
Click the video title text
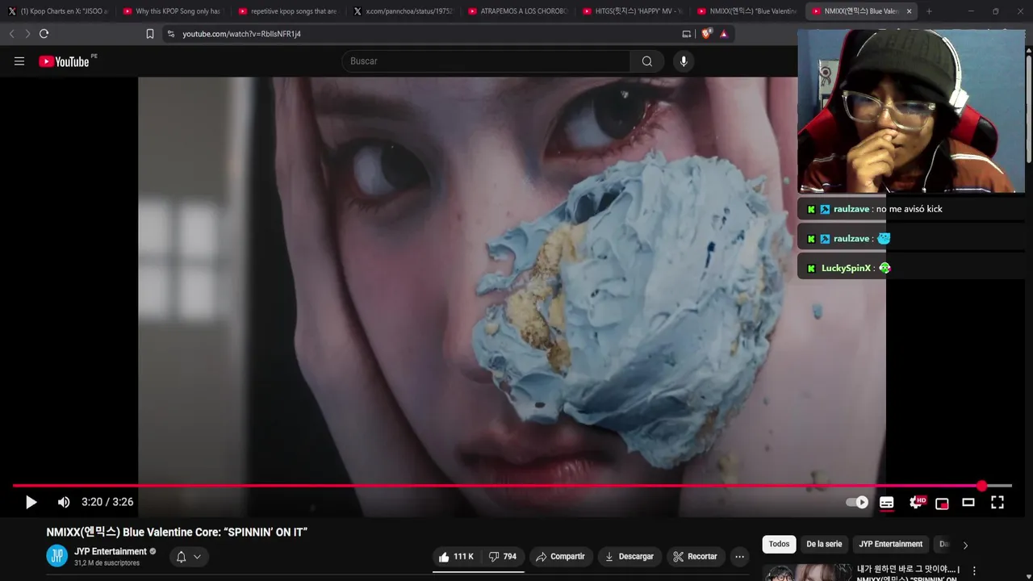pos(177,532)
